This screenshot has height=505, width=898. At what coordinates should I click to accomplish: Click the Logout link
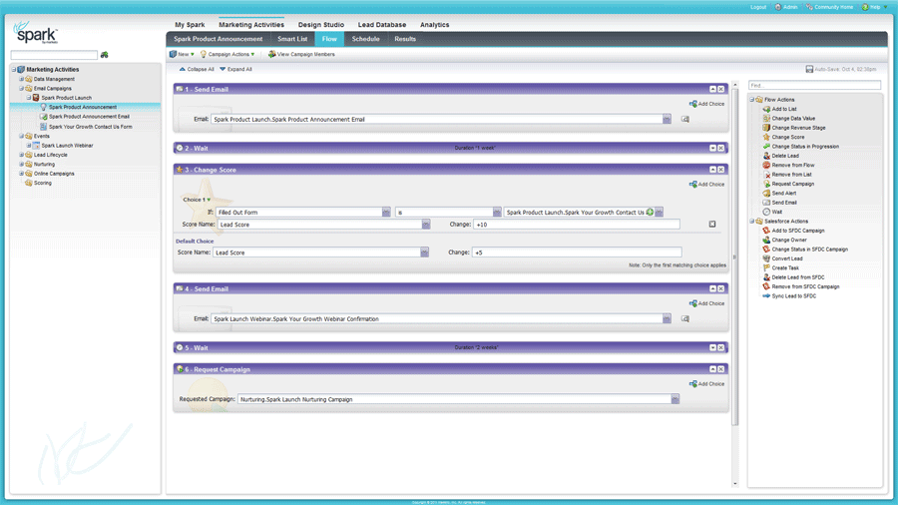tap(758, 7)
